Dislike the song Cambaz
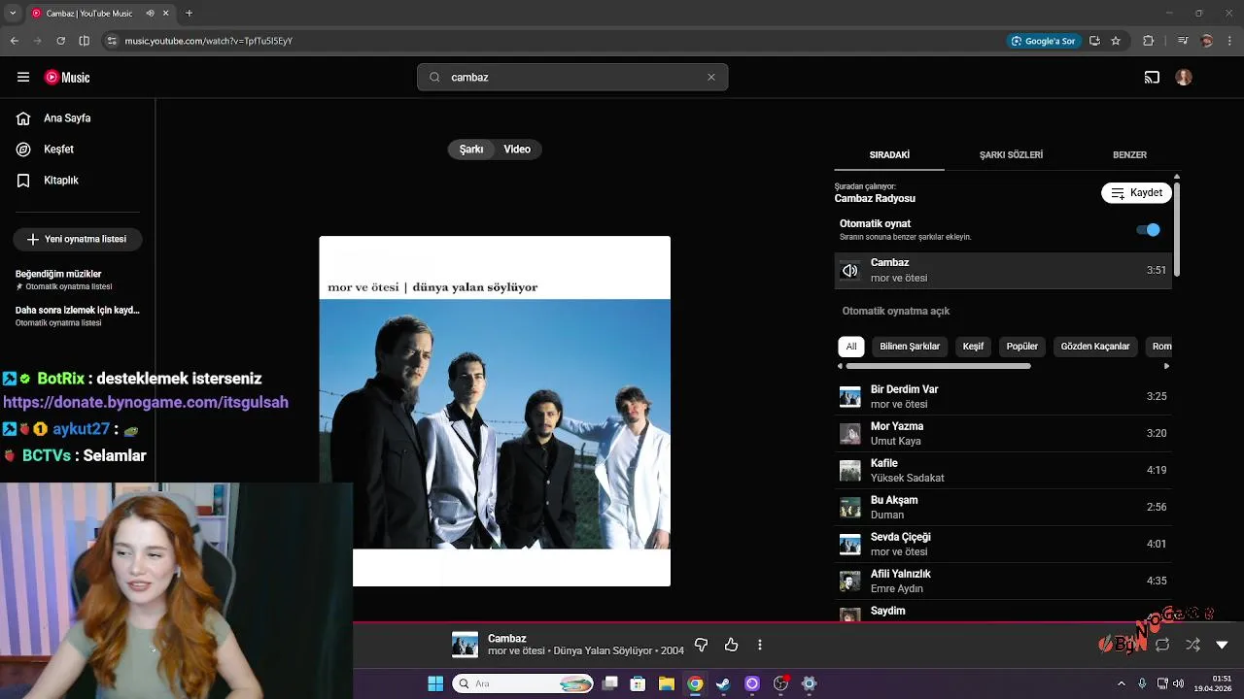The width and height of the screenshot is (1244, 699). [701, 645]
